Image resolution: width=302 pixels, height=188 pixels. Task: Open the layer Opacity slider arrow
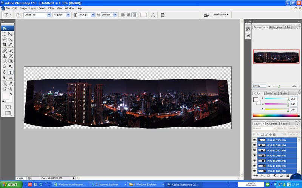pyautogui.click(x=298, y=128)
